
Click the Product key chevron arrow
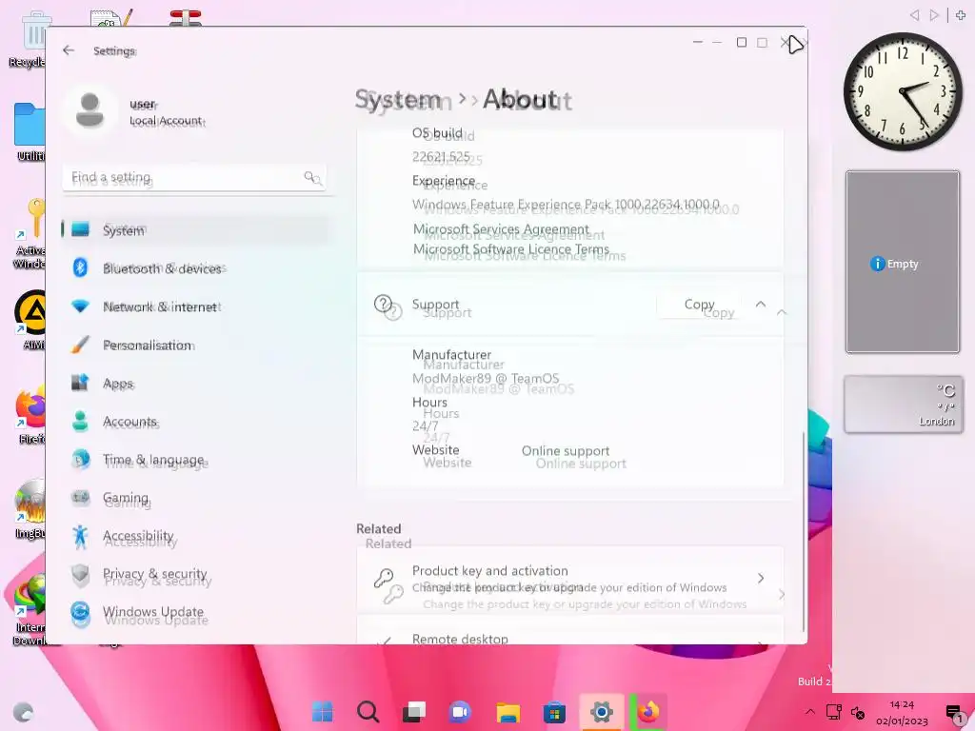point(761,578)
